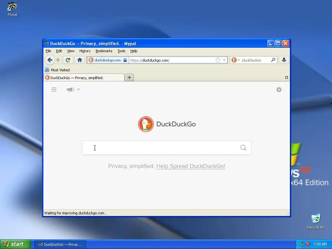Click the padlock site security icon

(125, 60)
